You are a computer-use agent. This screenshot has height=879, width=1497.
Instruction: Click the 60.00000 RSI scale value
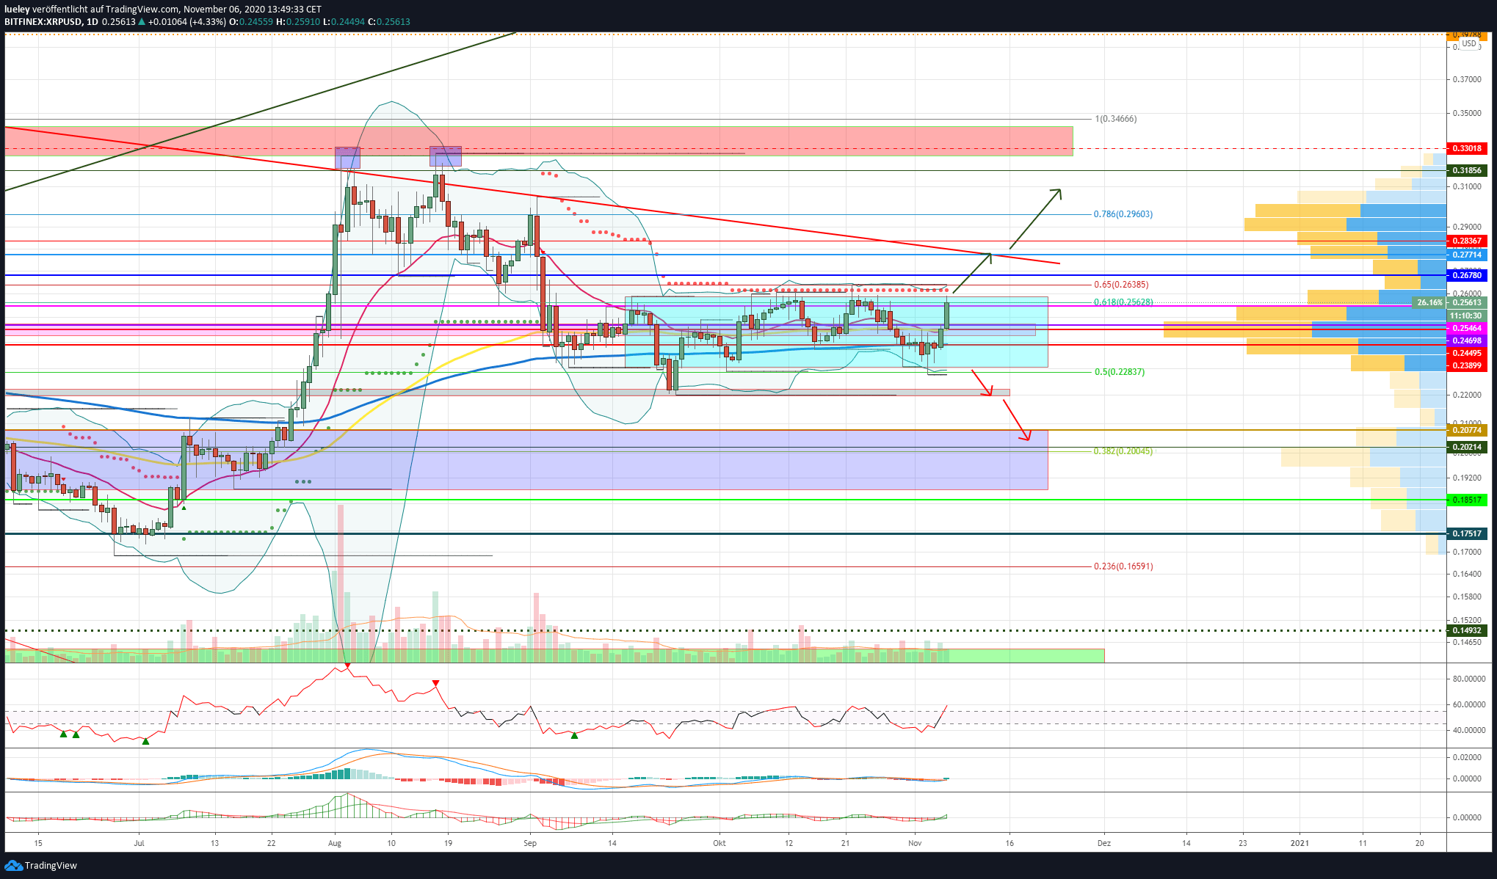[x=1469, y=704]
